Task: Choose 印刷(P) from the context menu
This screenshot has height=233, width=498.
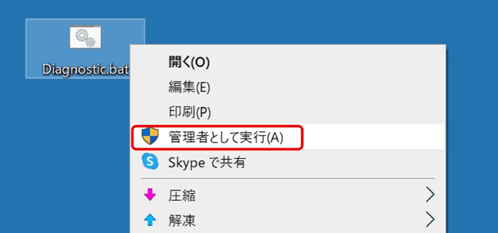Action: [190, 112]
